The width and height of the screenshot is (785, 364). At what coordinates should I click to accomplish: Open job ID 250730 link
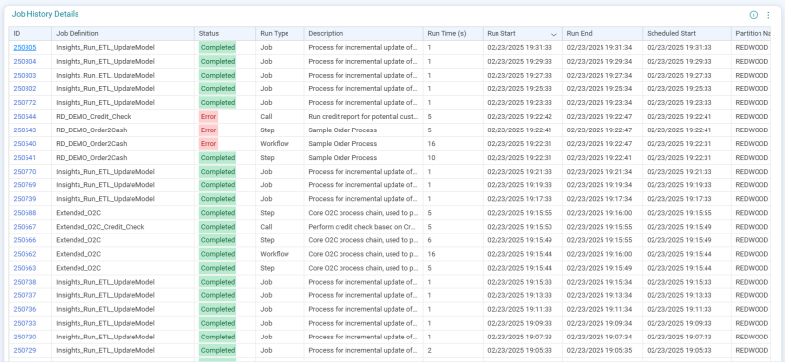(25, 337)
